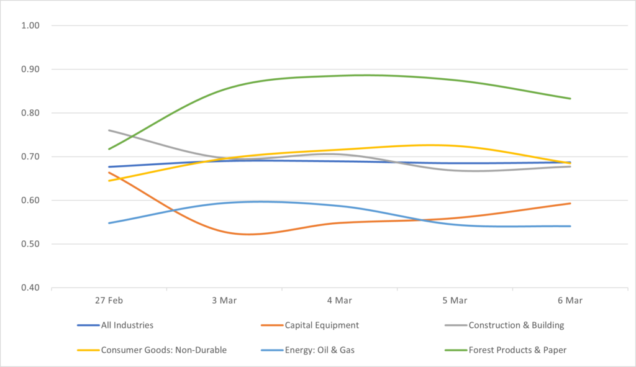
Task: Click the dark blue All Industries legend swatch
Action: pos(86,325)
